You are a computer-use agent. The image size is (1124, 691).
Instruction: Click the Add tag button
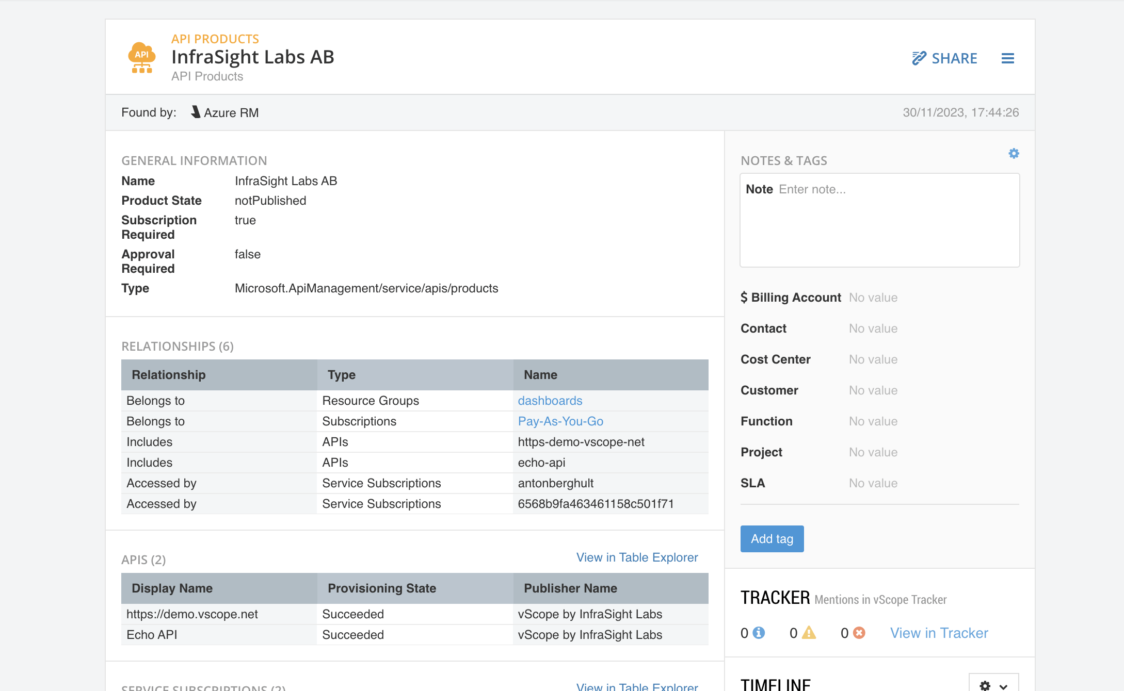pos(772,539)
